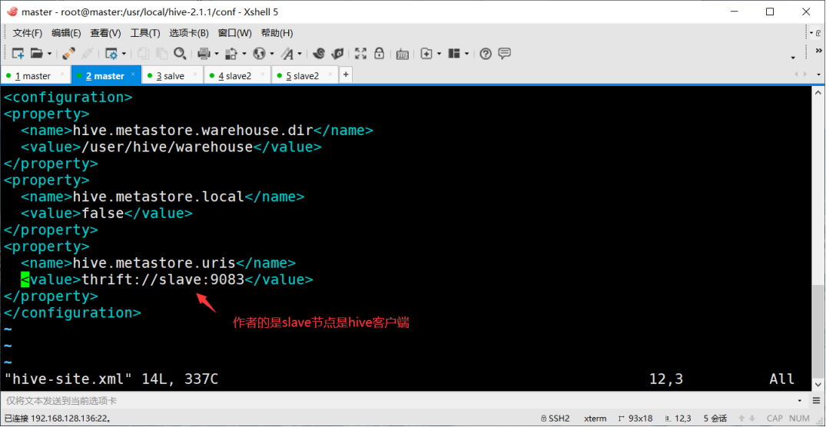Click the Reconnect plug icon

(69, 53)
